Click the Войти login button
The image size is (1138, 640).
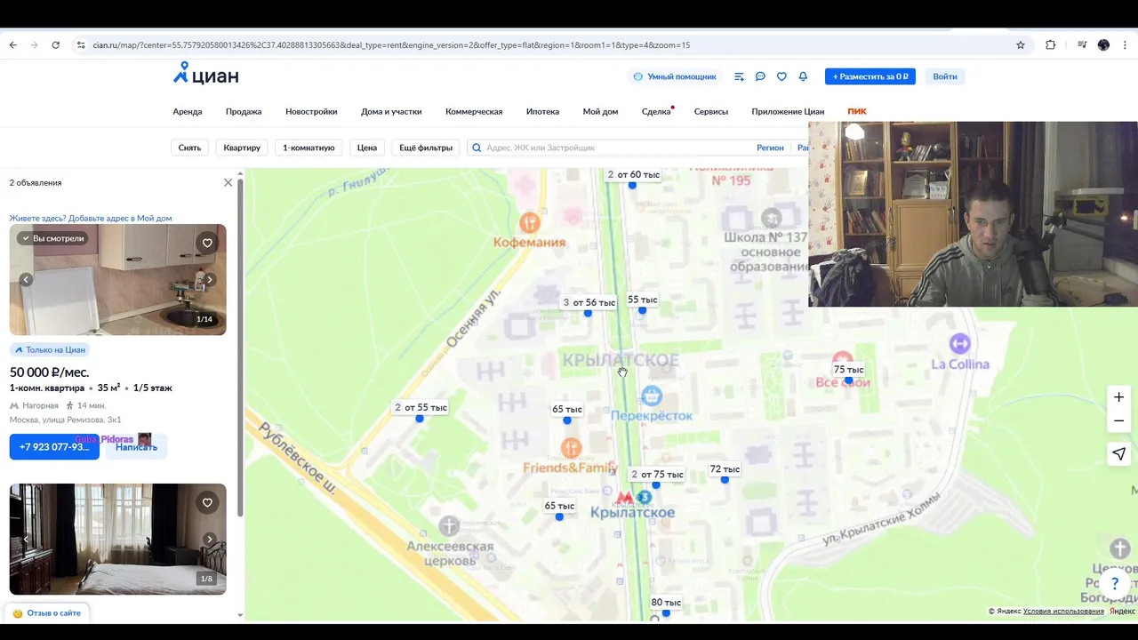click(945, 76)
